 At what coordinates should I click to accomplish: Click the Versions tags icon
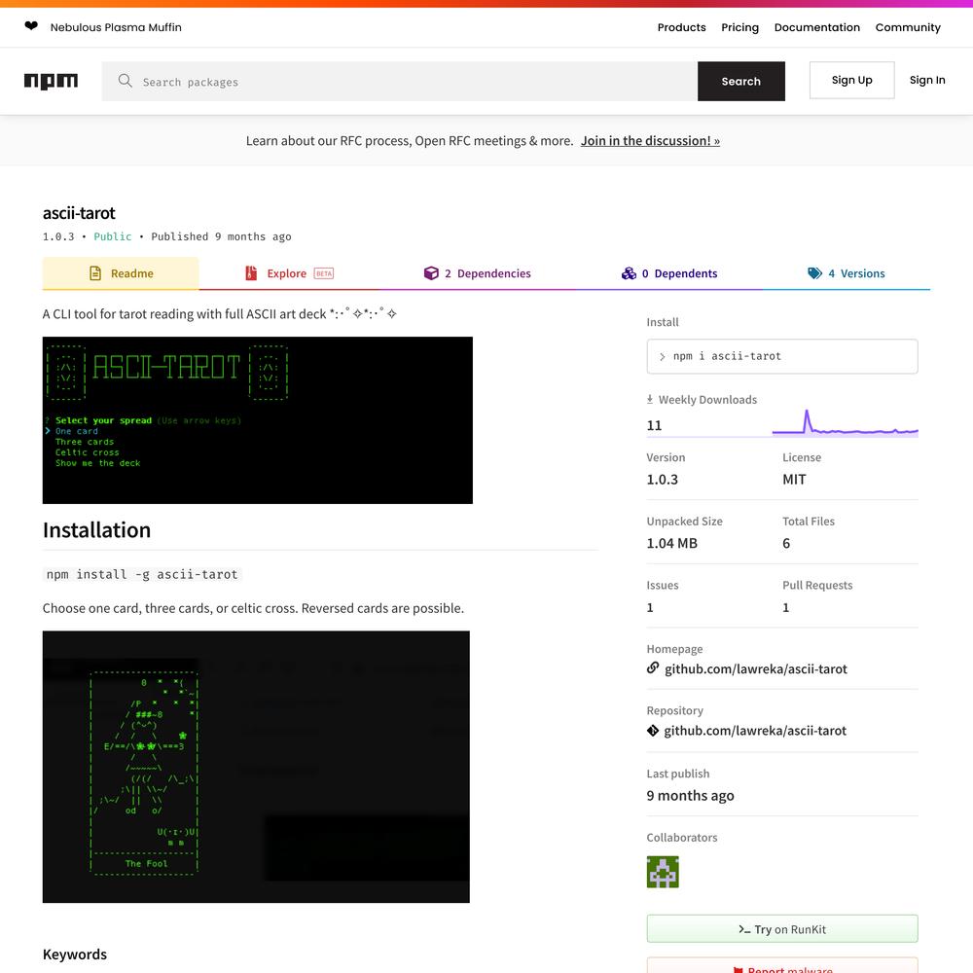pyautogui.click(x=814, y=273)
